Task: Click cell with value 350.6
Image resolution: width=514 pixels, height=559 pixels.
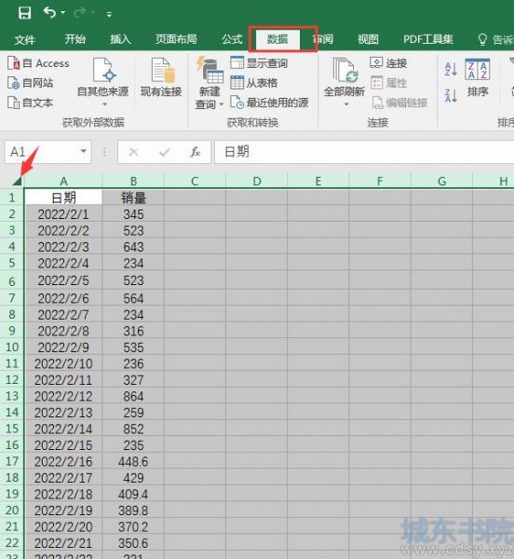Action: click(133, 543)
